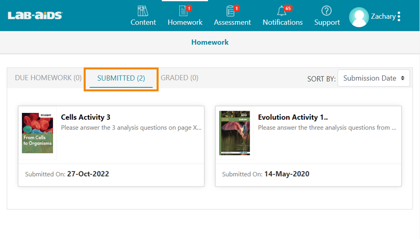
Task: Open the Content books icon
Action: click(x=143, y=11)
